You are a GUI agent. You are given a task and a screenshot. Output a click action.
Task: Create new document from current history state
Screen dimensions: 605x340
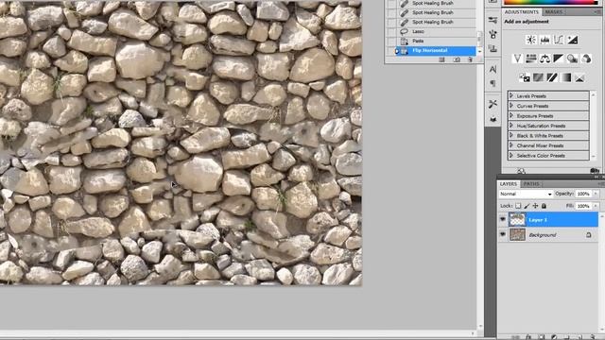pos(442,59)
